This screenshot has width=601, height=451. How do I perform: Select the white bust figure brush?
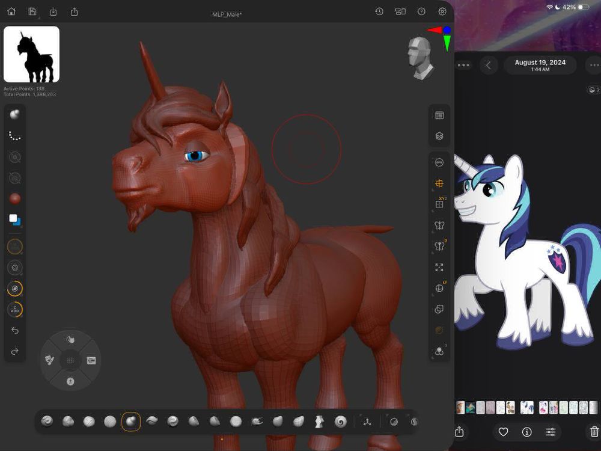pos(319,422)
